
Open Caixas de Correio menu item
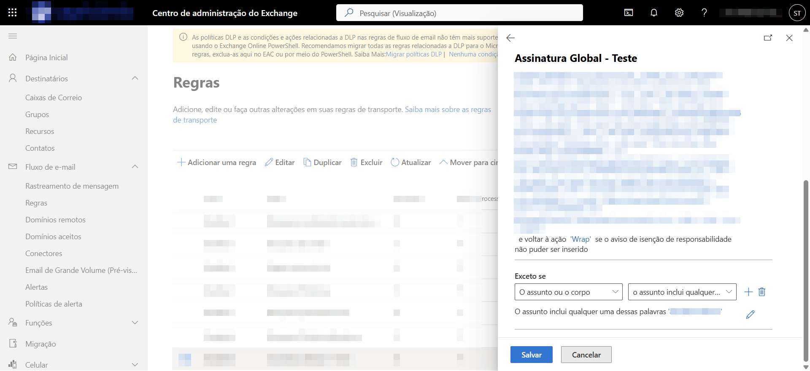54,98
